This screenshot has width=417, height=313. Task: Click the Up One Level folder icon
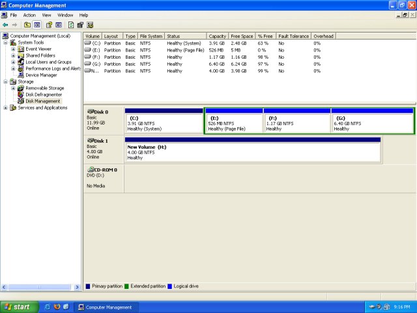[27, 25]
